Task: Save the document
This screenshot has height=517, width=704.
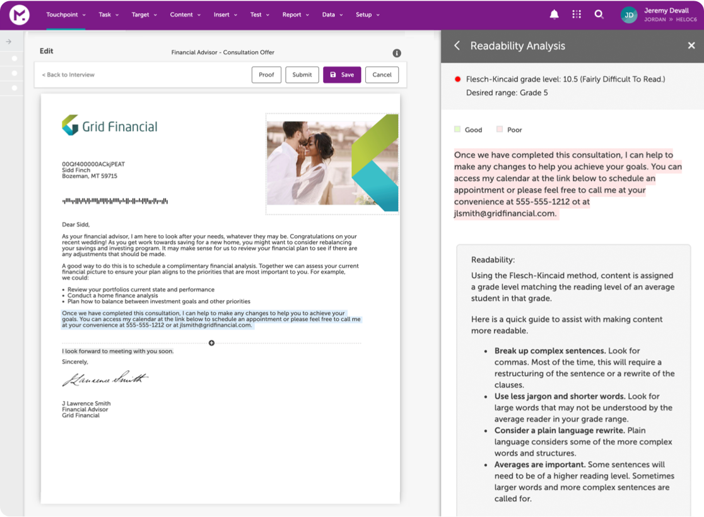Action: [x=342, y=74]
